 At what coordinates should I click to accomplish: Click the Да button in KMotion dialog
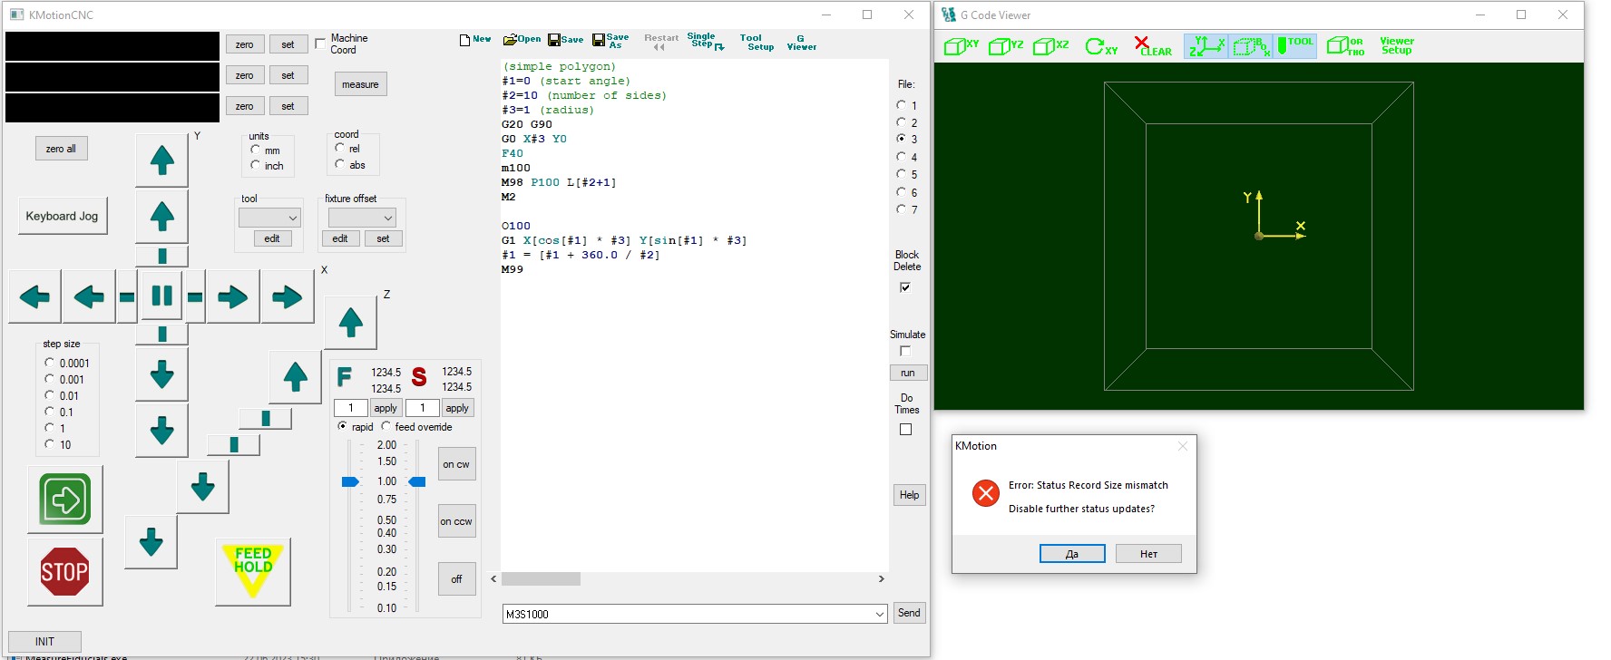tap(1071, 553)
